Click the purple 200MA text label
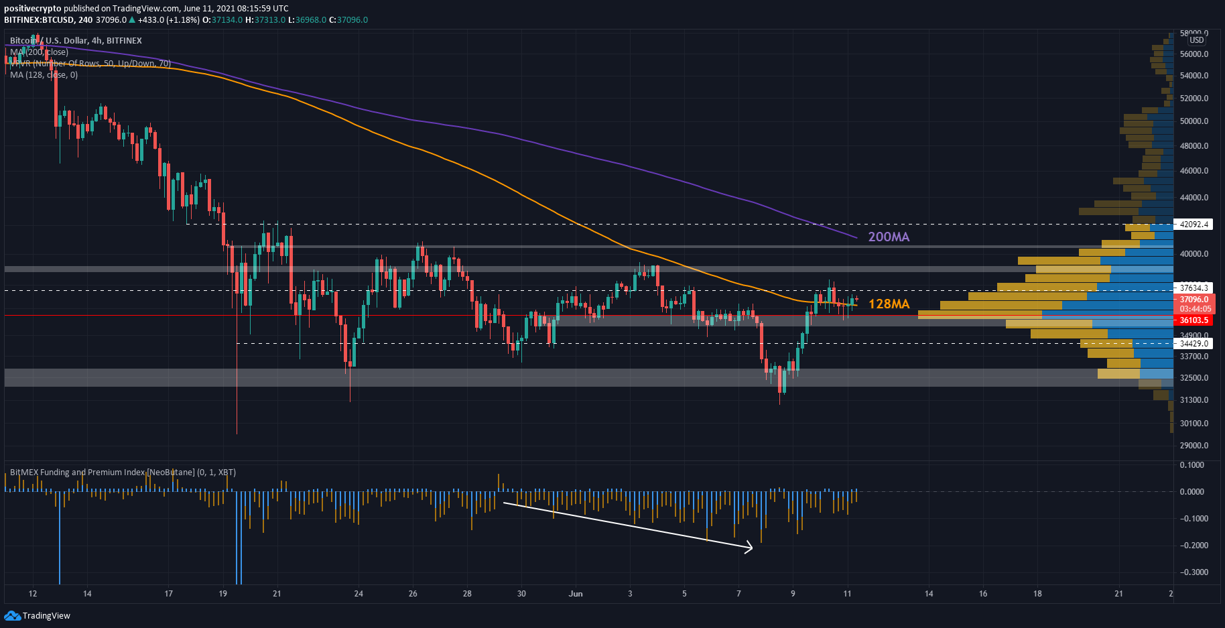Viewport: 1225px width, 628px height. (889, 237)
